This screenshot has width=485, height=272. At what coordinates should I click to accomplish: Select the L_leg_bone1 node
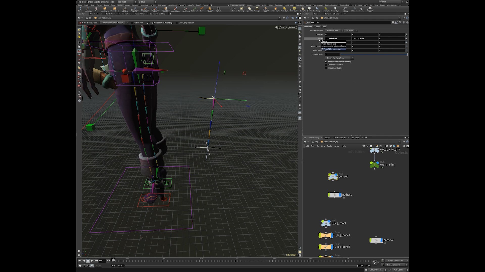pos(326,235)
